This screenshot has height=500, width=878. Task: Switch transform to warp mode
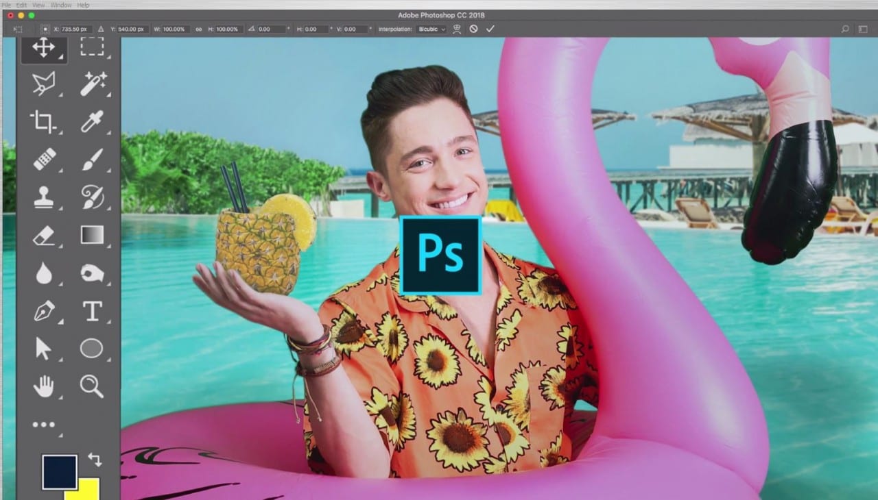[456, 29]
